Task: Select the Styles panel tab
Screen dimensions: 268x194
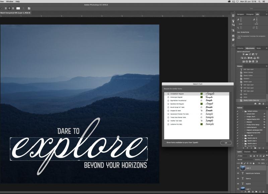Action: 259,48
